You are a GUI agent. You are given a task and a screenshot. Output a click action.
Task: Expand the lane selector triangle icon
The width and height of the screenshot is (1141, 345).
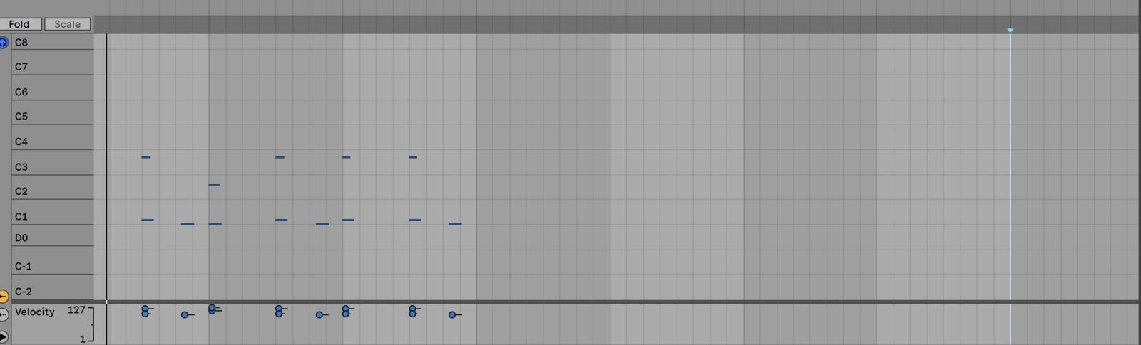click(x=4, y=336)
